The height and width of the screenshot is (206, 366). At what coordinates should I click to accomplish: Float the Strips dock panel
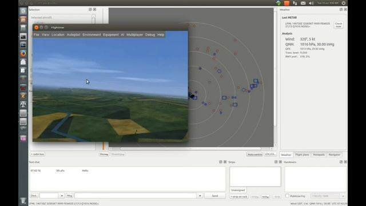[276, 161]
